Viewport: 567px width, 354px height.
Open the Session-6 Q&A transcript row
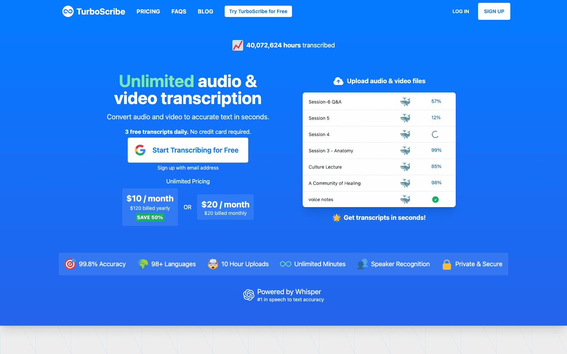379,102
